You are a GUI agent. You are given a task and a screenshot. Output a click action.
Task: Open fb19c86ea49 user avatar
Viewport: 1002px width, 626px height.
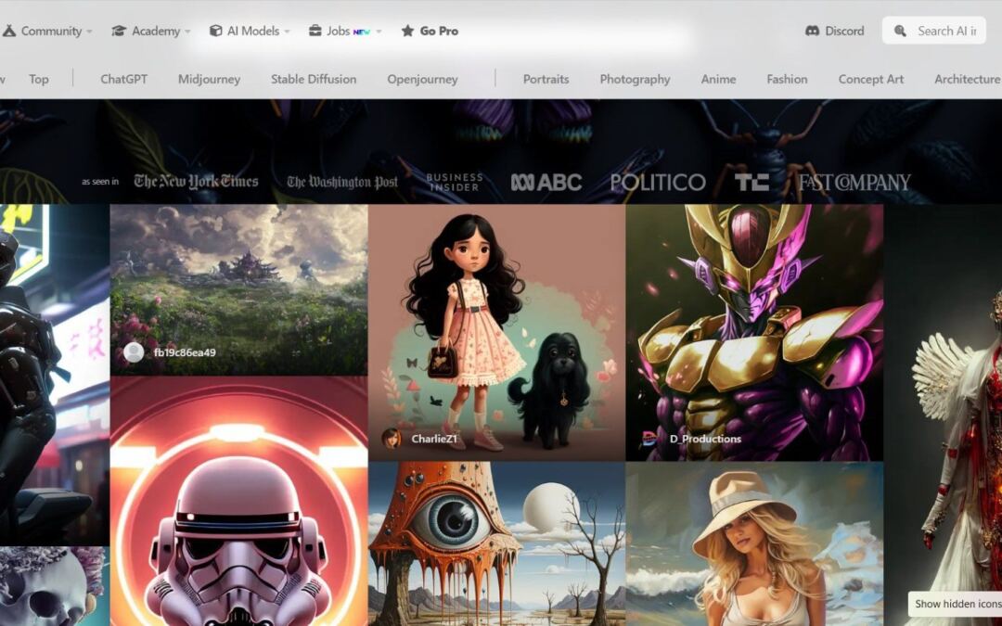(134, 352)
